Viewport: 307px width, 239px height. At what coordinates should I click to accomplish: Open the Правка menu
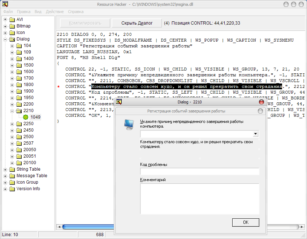(23, 12)
